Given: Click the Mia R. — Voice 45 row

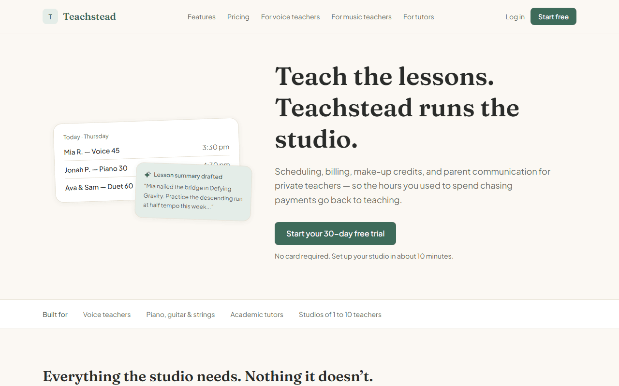Looking at the screenshot, I should click(x=147, y=149).
